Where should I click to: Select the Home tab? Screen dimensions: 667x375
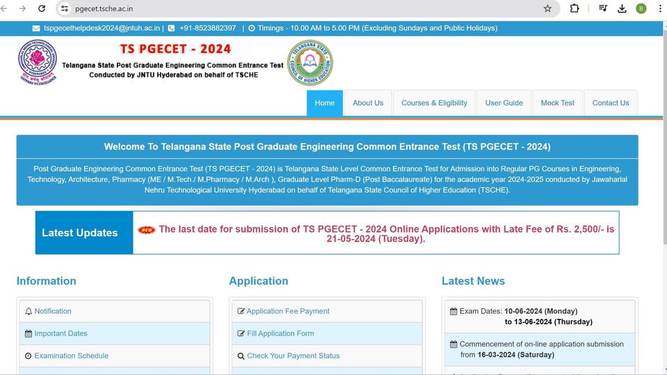(324, 103)
